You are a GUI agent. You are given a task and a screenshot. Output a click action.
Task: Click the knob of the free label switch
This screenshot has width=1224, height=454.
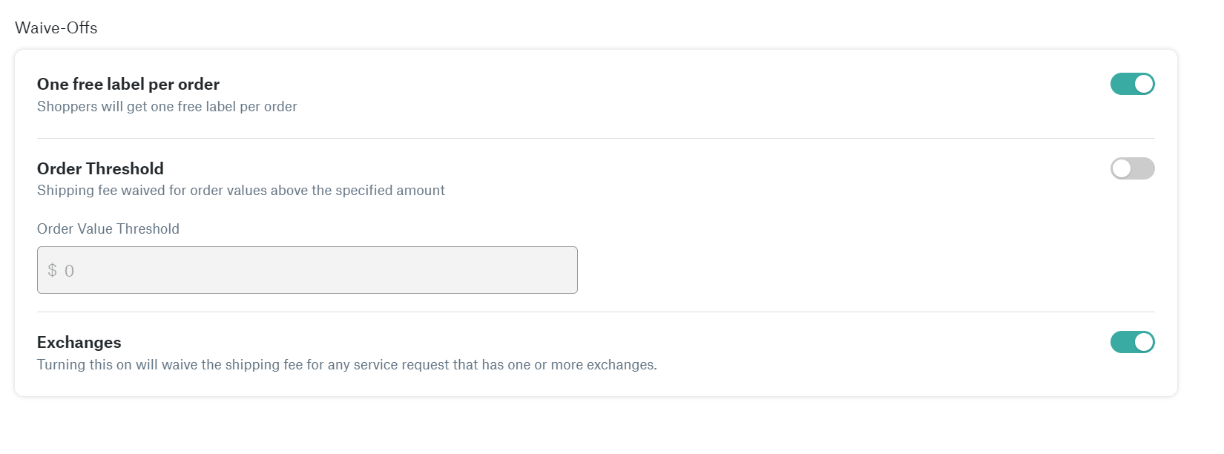pos(1144,84)
